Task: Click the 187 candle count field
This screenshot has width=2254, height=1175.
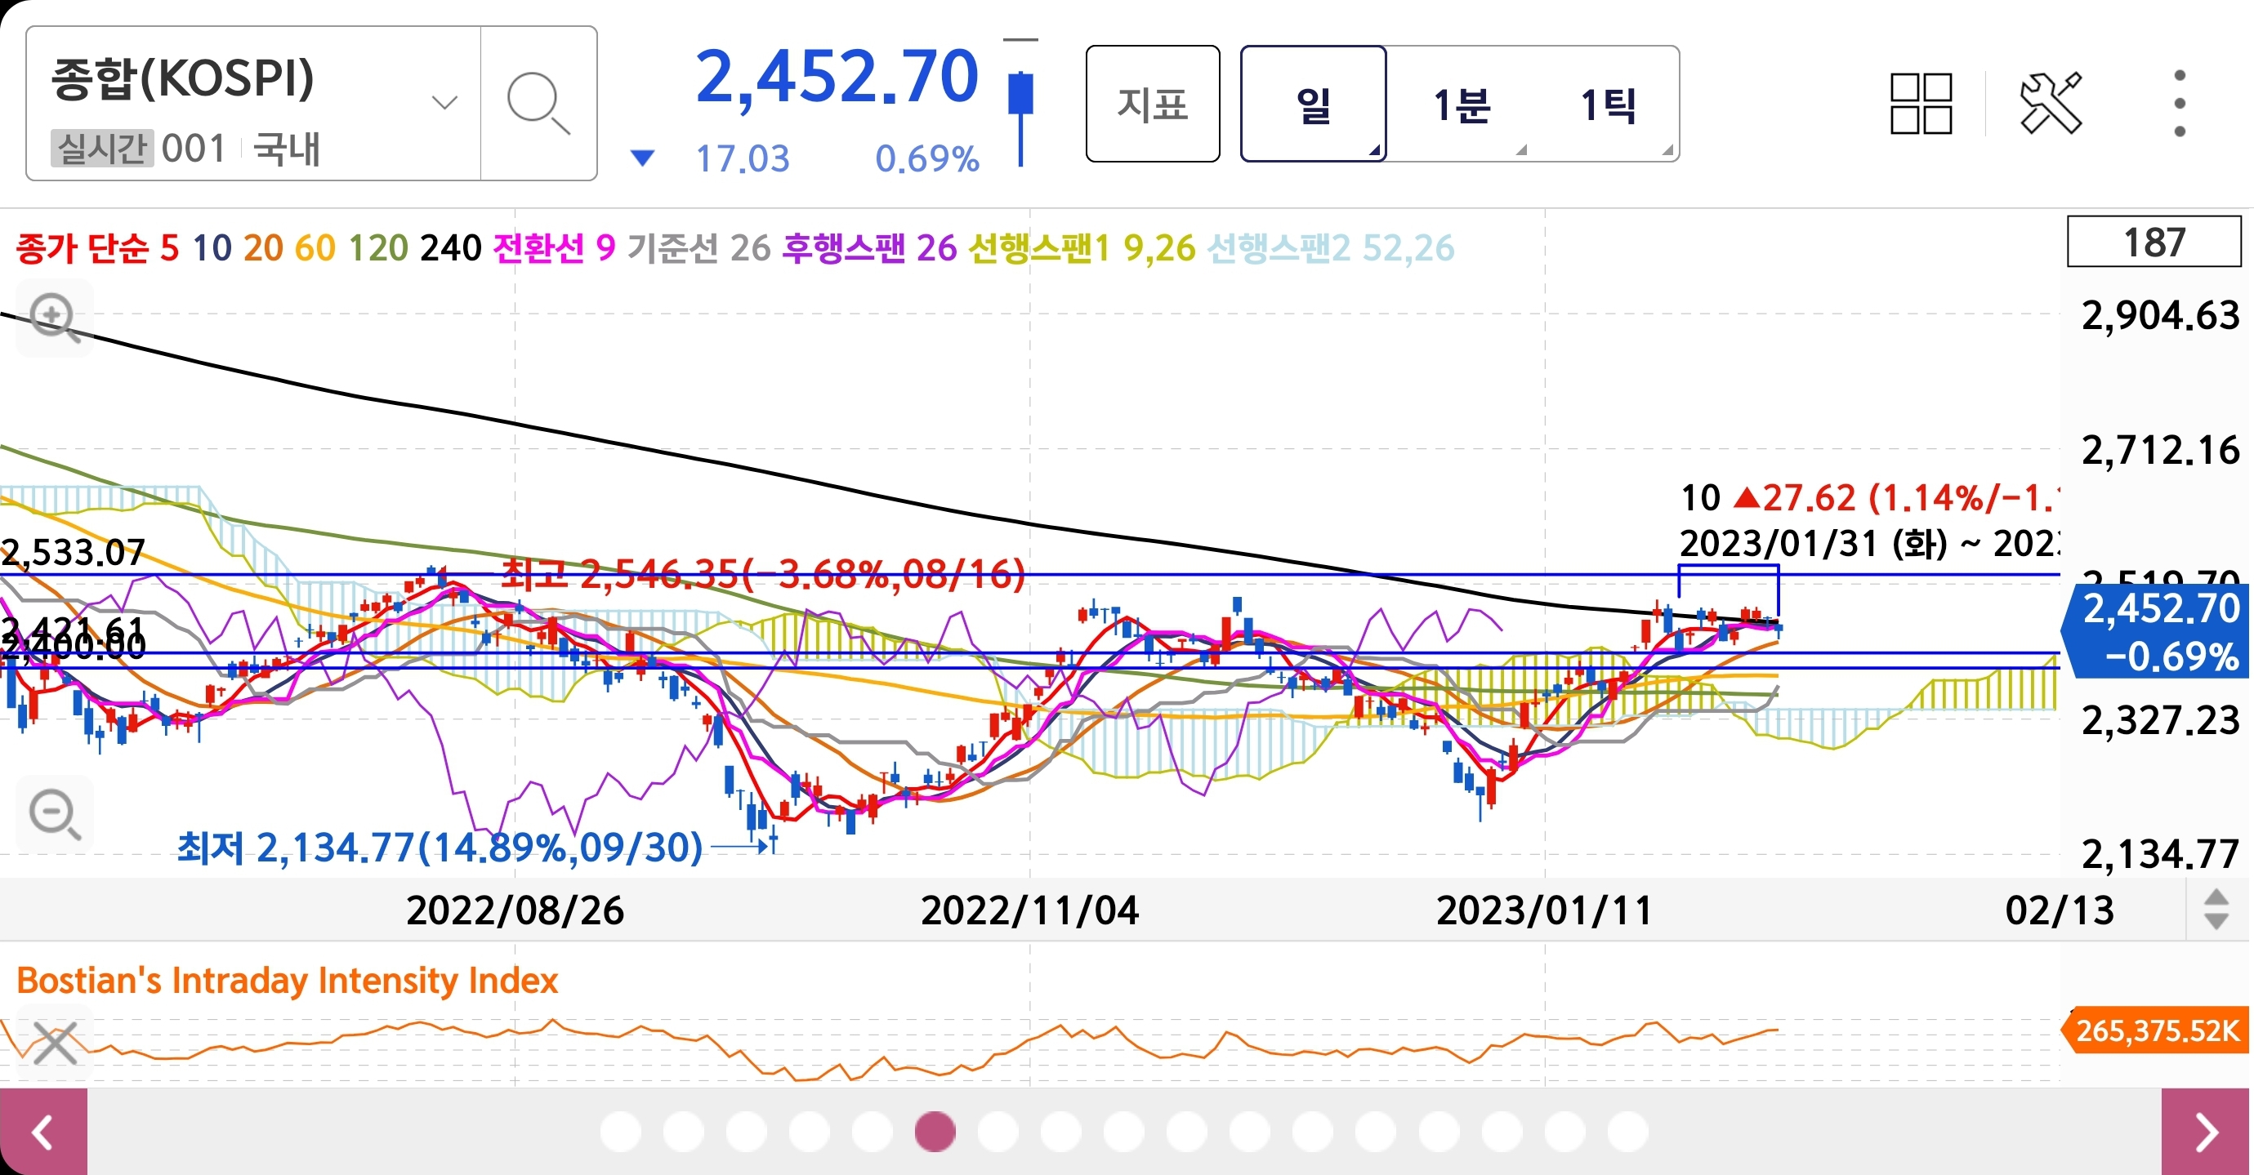Action: 2154,243
